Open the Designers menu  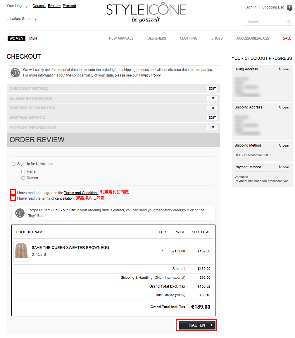pyautogui.click(x=156, y=38)
